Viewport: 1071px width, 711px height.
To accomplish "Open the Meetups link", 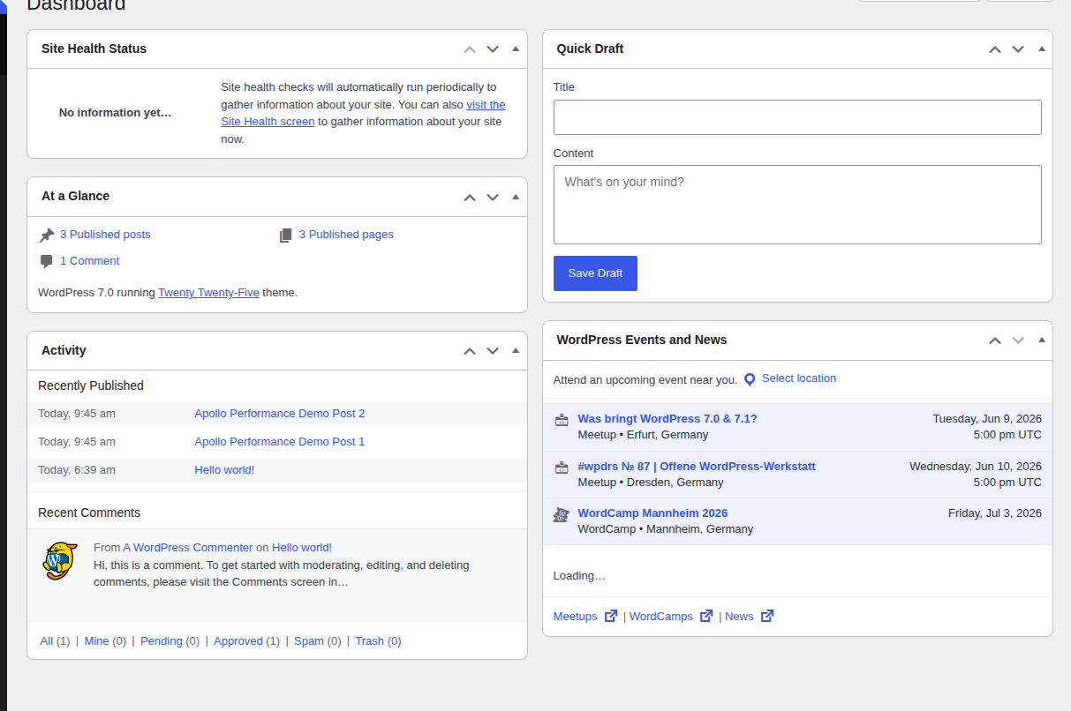I will point(575,617).
